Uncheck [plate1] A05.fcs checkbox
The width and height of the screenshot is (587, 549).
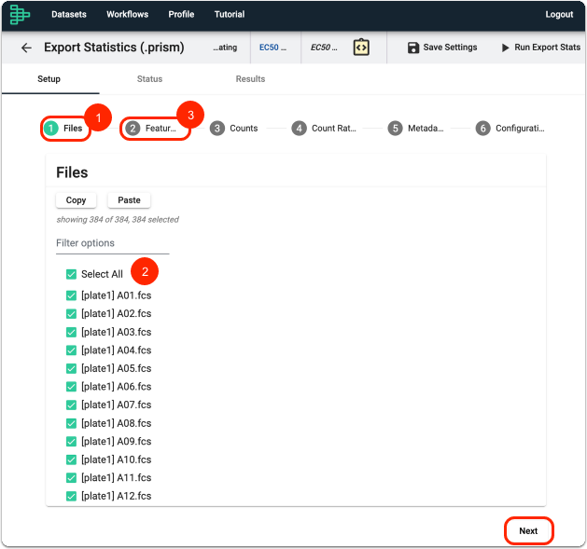[x=71, y=368]
